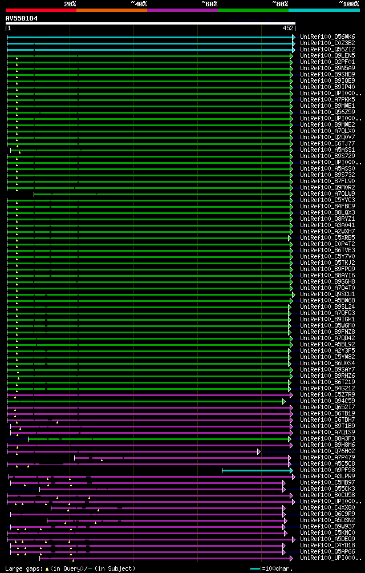The image size is (365, 573).
Task: Click the green alignment bar for Q94C59
Action: click(x=145, y=401)
